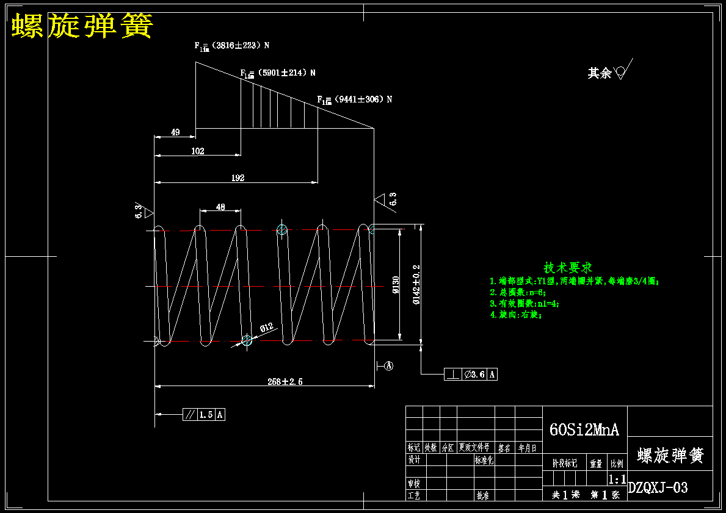Screen dimensions: 726x513
Task: Select the drawing number DZQXJ-03
Action: pos(658,487)
